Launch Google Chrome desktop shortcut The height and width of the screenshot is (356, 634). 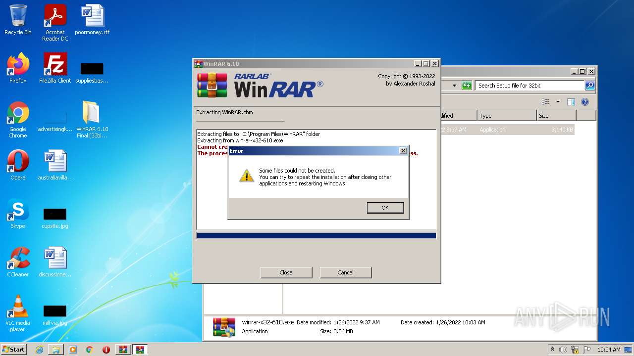click(18, 120)
